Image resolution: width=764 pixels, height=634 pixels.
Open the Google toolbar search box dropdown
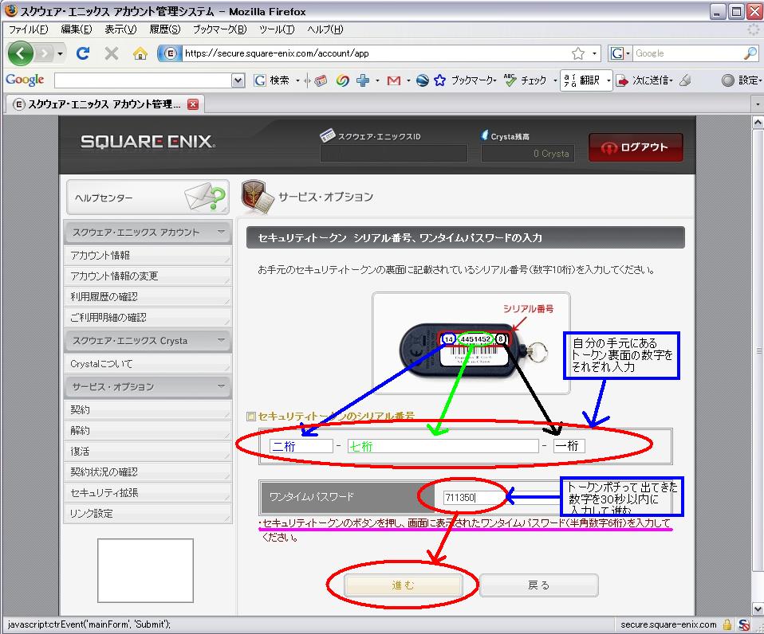[x=238, y=80]
